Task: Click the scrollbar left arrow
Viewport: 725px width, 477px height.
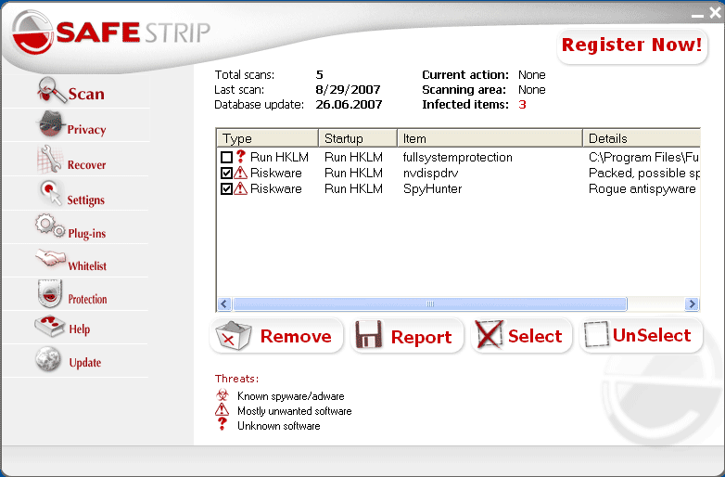Action: point(224,304)
